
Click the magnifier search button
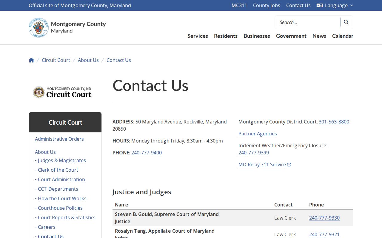pyautogui.click(x=346, y=22)
